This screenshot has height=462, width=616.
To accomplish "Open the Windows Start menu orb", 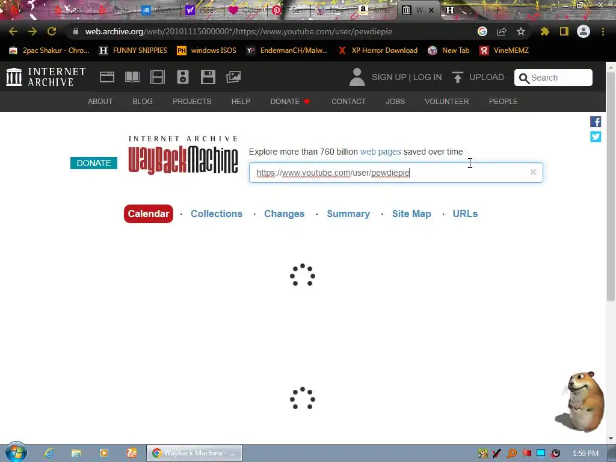I will pyautogui.click(x=16, y=452).
